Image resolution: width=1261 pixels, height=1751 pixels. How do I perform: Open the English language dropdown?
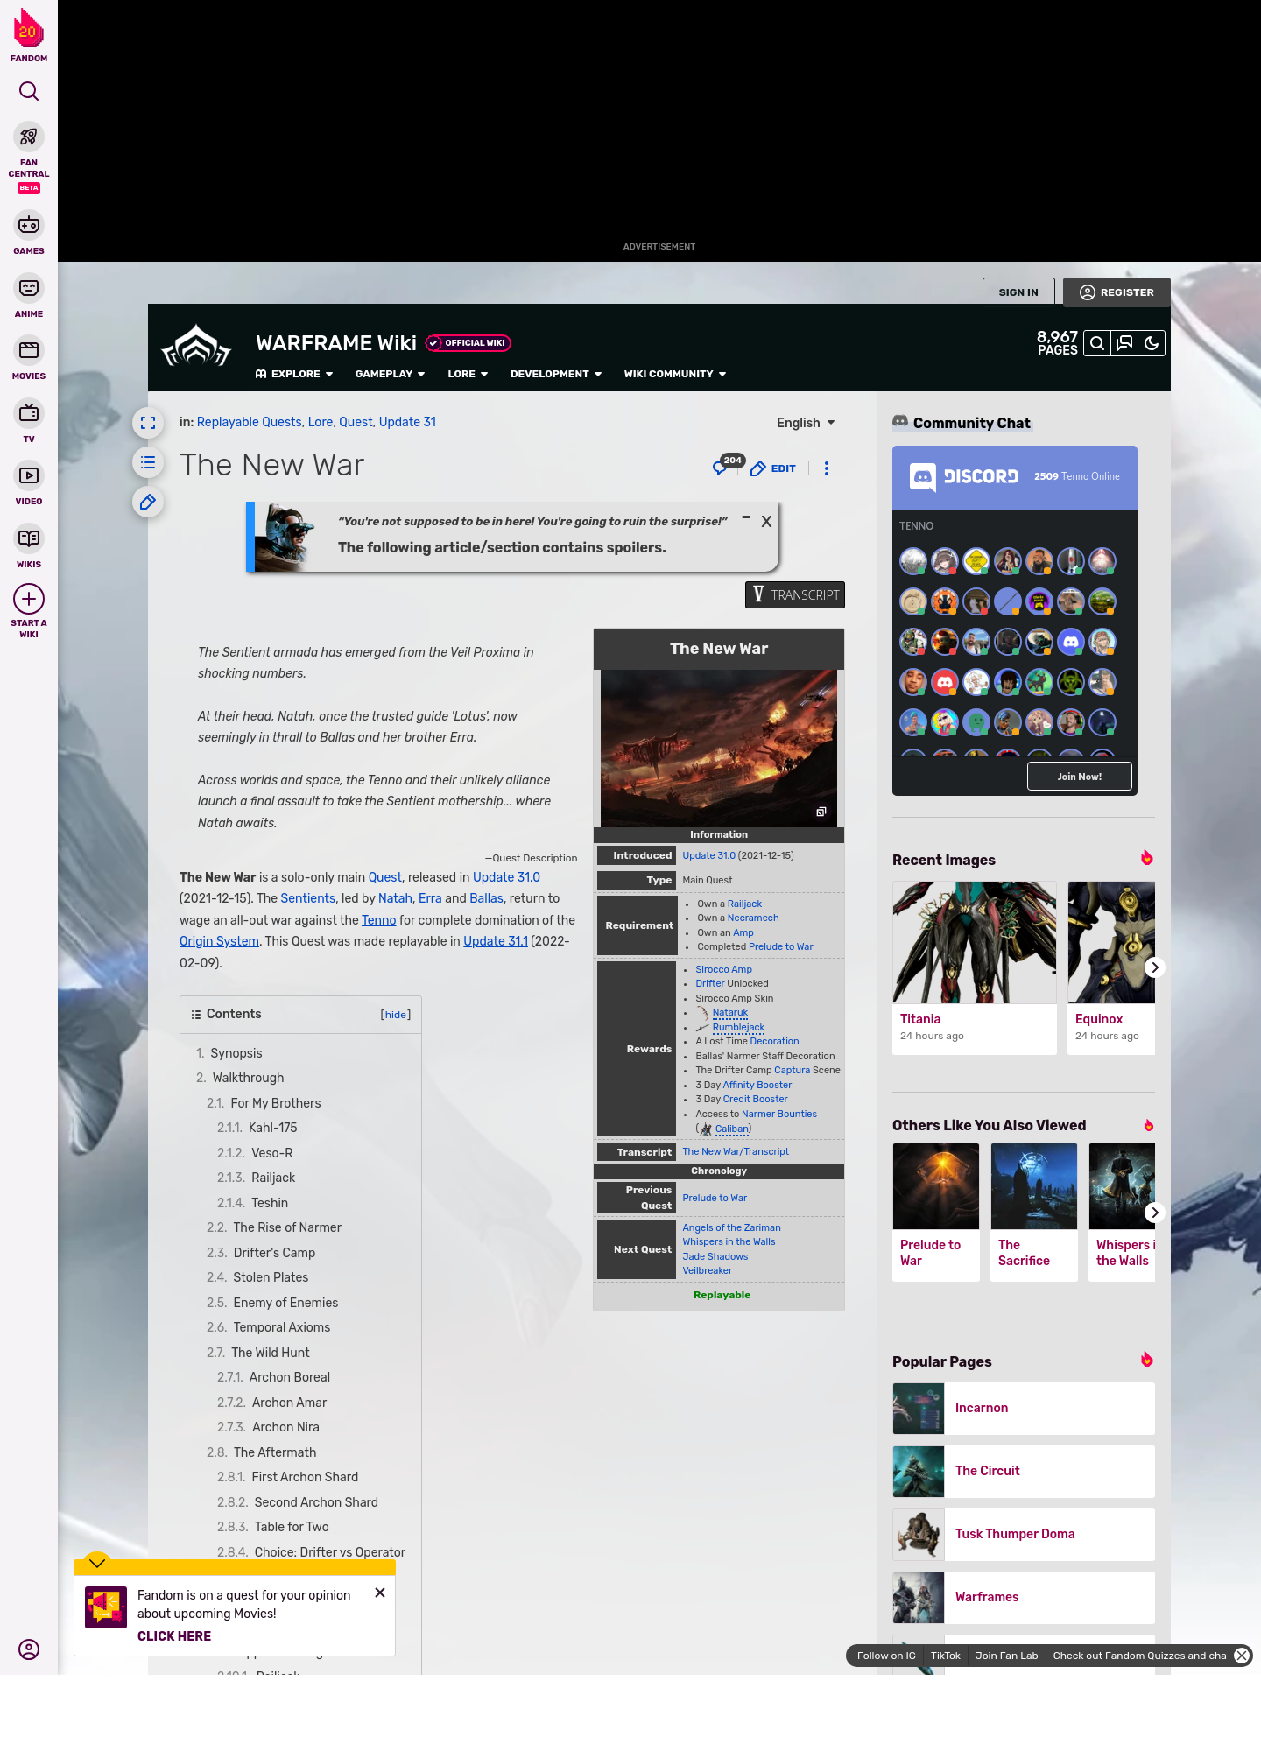[806, 423]
